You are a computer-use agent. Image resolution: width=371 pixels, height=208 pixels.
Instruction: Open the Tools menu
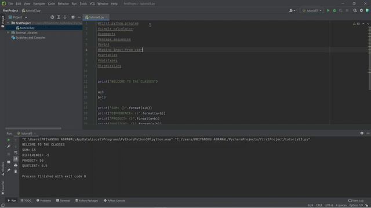pyautogui.click(x=83, y=4)
